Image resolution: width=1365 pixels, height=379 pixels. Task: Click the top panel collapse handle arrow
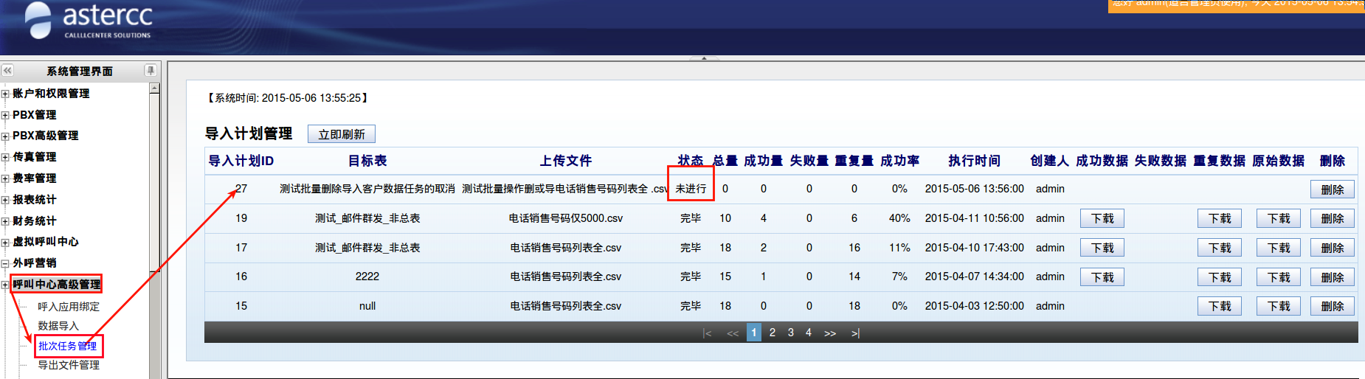pos(704,58)
